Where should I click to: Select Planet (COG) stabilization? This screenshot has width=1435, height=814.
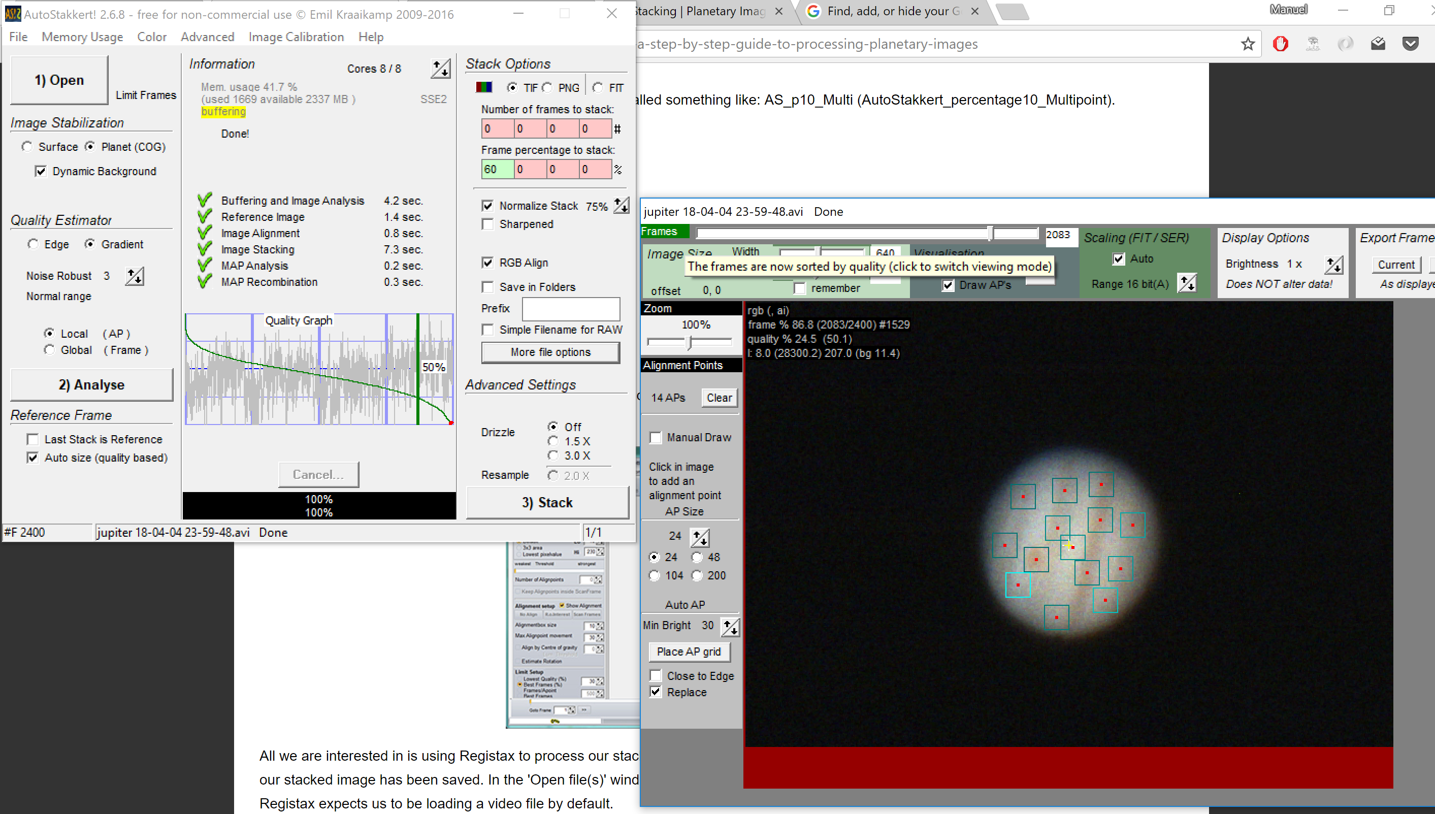[x=89, y=146]
